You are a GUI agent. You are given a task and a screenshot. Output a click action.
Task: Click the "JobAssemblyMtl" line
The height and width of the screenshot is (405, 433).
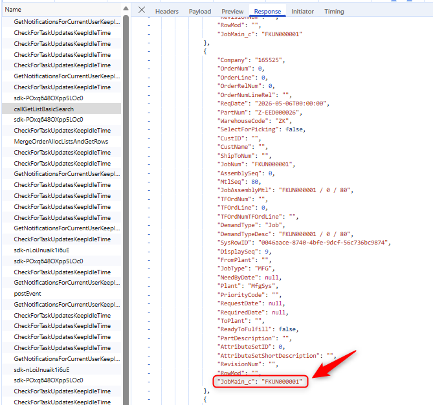(285, 190)
